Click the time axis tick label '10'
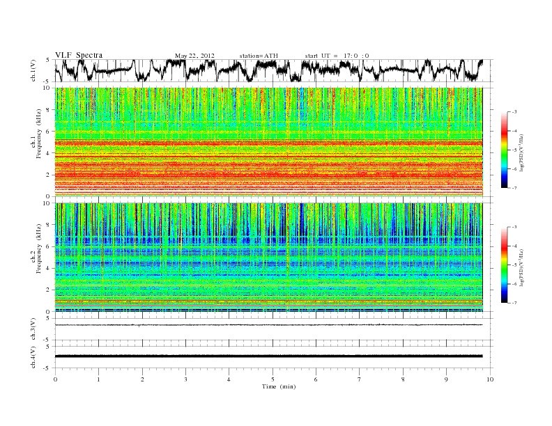This screenshot has height=426, width=552. (490, 379)
